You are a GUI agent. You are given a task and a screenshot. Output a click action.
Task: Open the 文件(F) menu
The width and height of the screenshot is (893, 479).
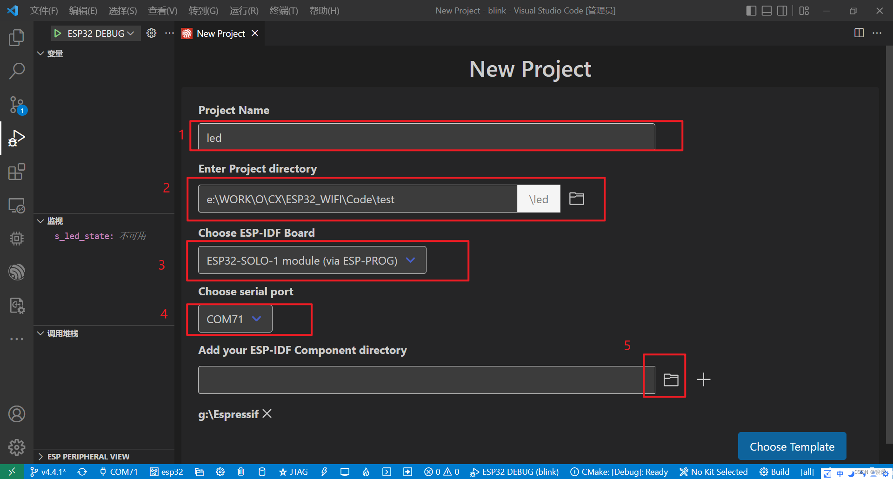pyautogui.click(x=44, y=11)
